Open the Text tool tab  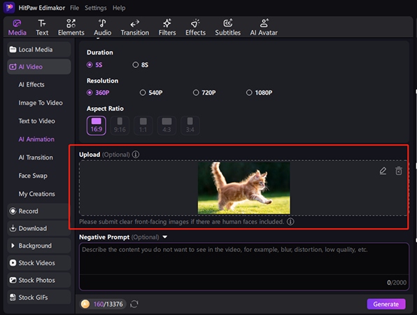coord(42,27)
